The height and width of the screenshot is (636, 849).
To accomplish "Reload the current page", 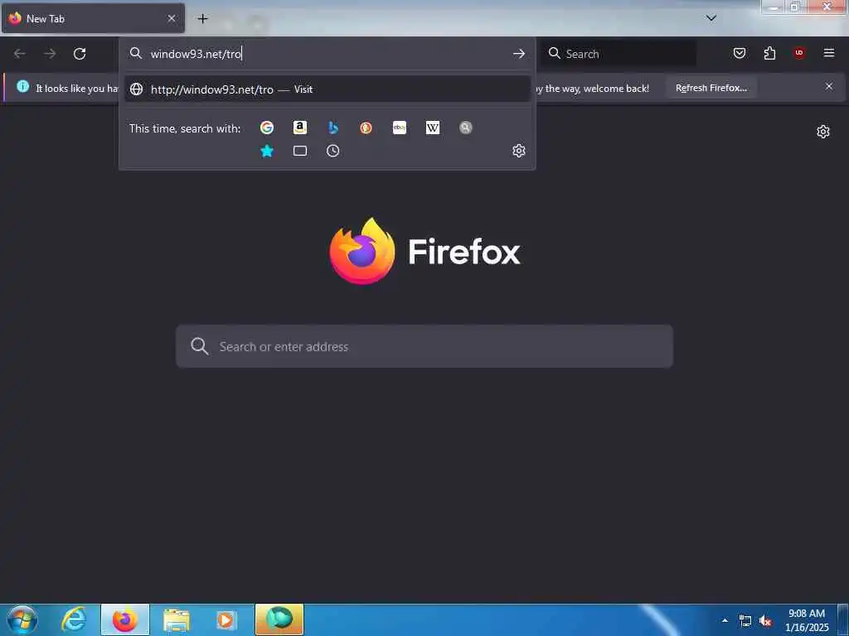I will click(80, 54).
